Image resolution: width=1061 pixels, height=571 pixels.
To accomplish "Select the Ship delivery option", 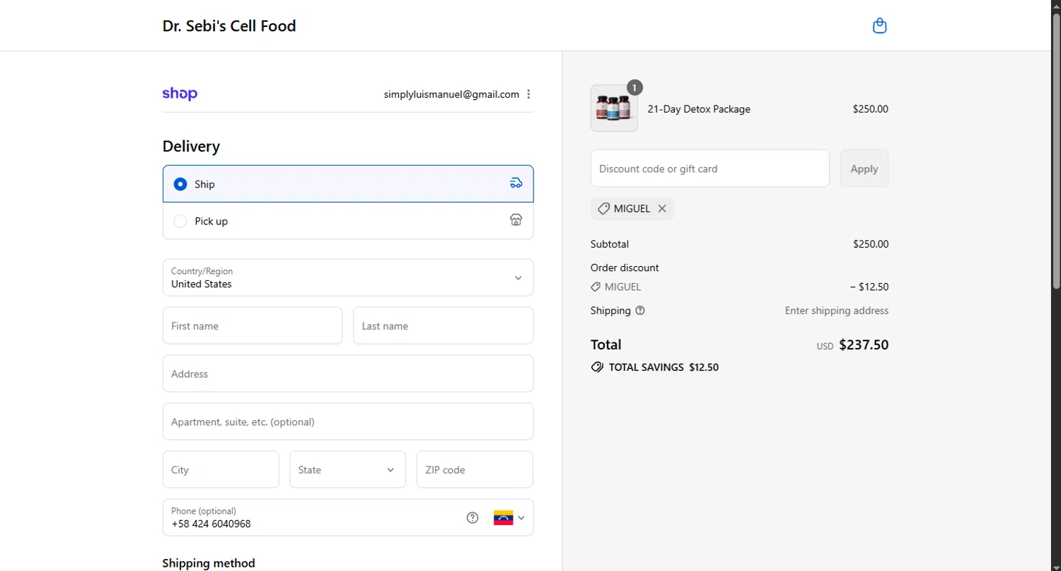I will point(348,184).
